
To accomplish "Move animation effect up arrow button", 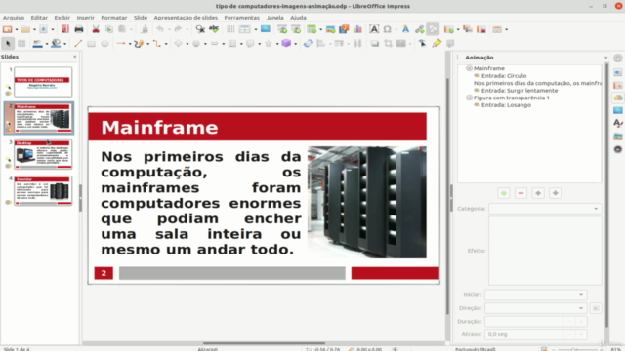I will (538, 193).
